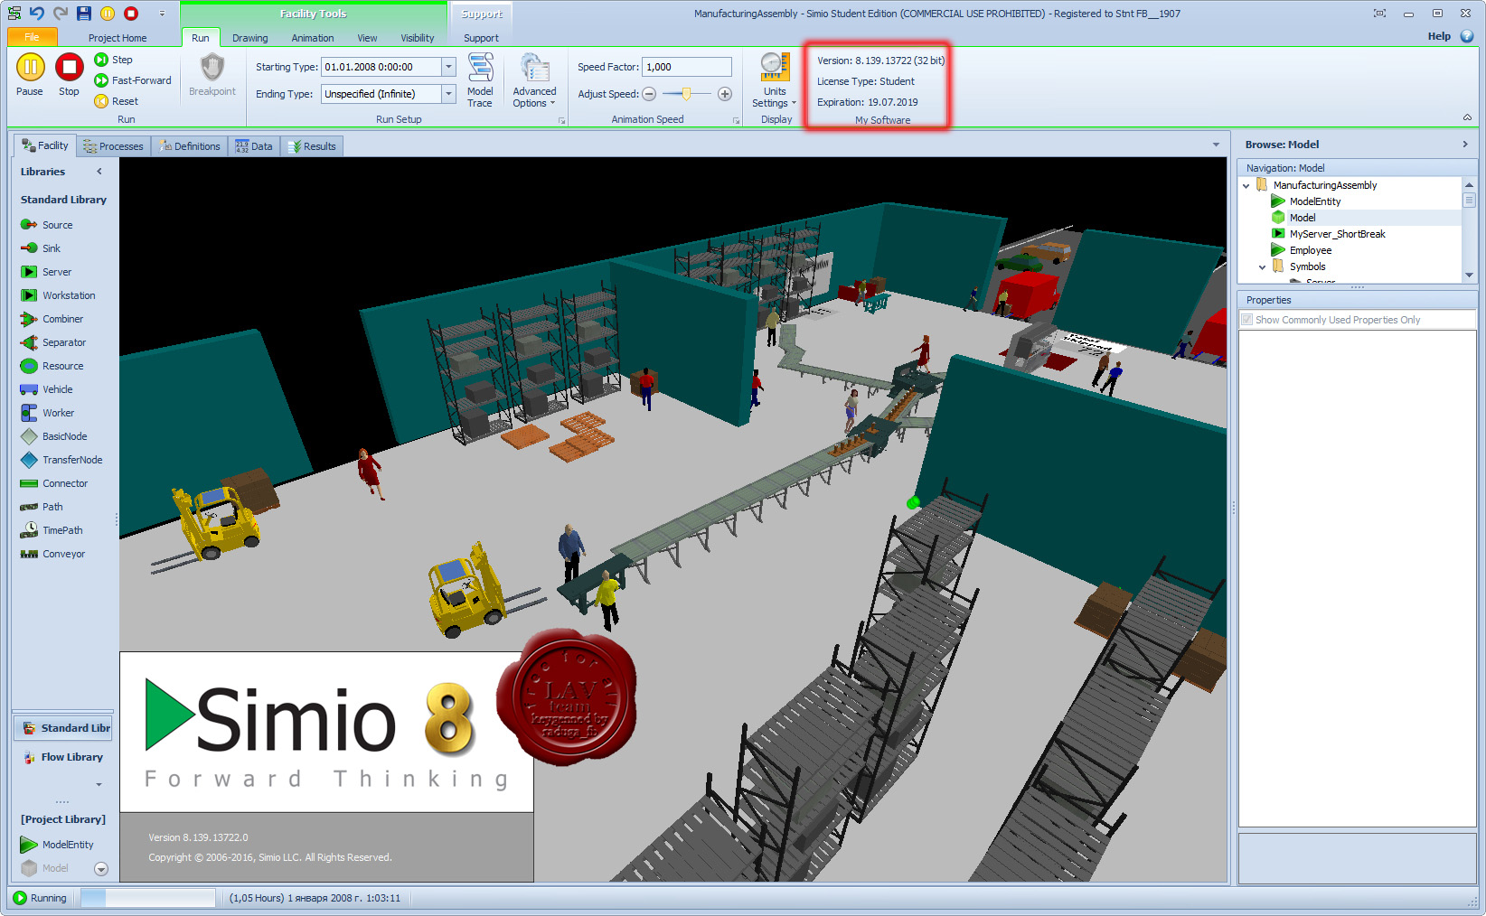Select the TimePath library object
The height and width of the screenshot is (916, 1486).
(x=51, y=530)
